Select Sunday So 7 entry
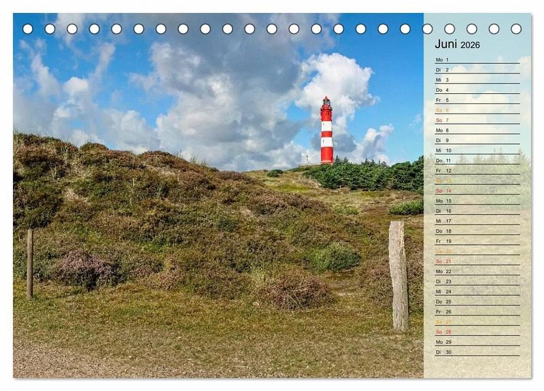The height and width of the screenshot is (391, 544). point(476,120)
